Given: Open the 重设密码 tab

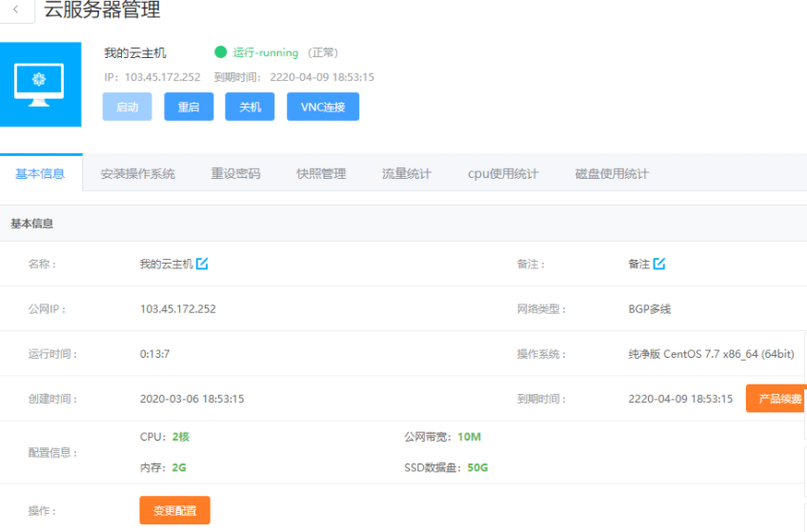Looking at the screenshot, I should pos(235,174).
